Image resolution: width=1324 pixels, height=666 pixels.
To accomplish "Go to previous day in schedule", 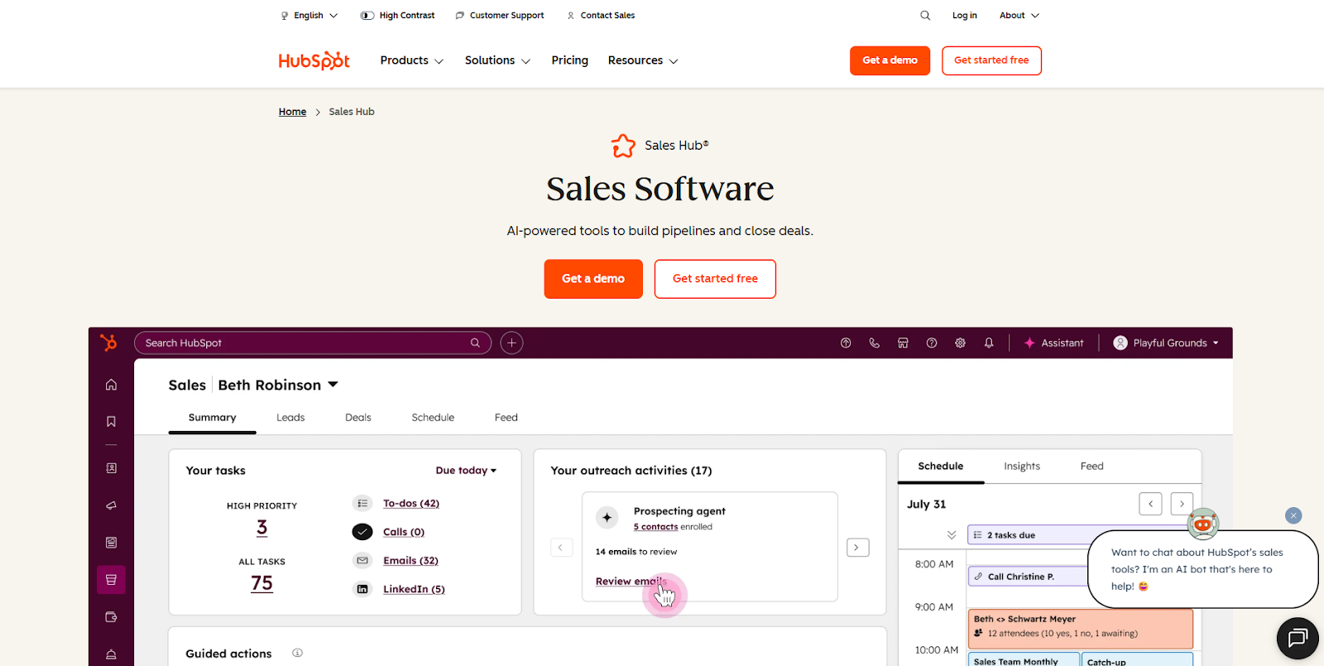I will tap(1150, 504).
